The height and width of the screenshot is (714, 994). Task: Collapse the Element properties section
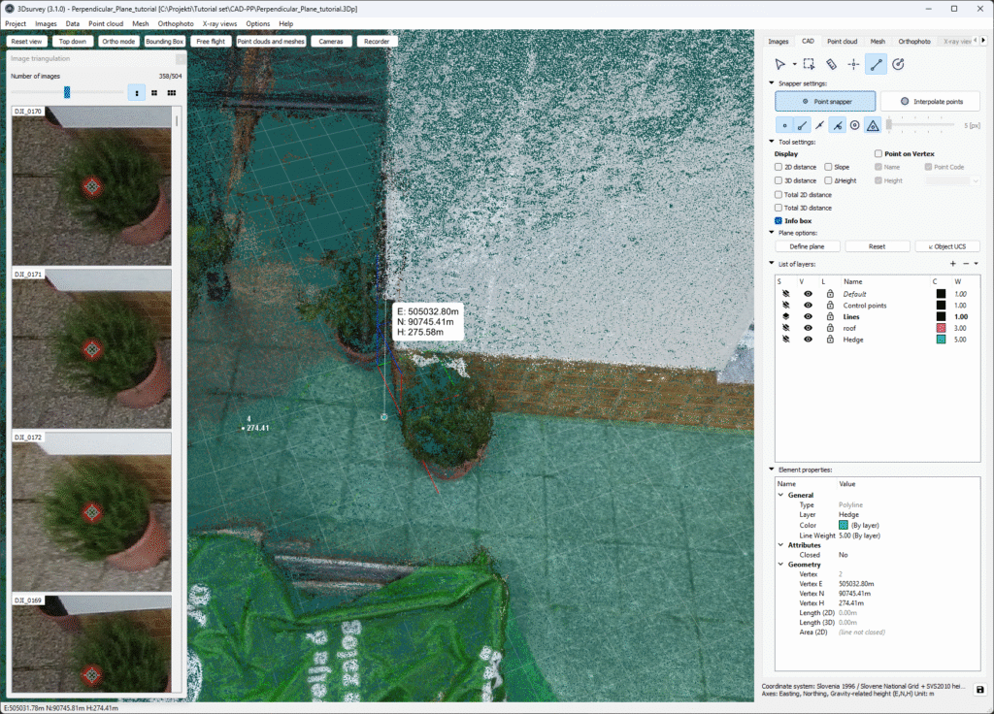(772, 470)
